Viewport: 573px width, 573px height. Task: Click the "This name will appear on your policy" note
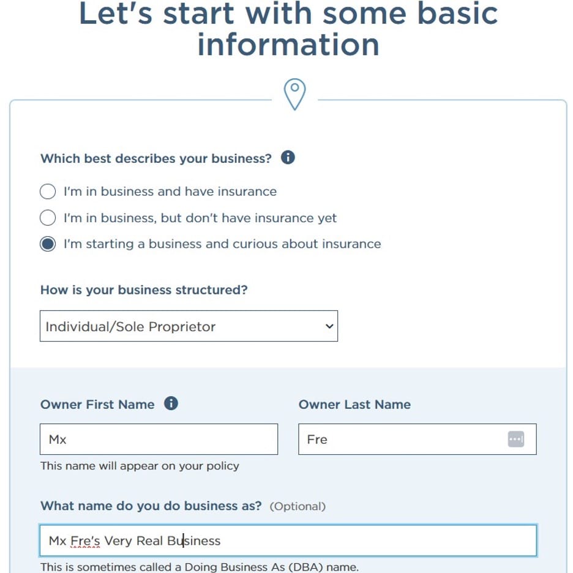140,466
